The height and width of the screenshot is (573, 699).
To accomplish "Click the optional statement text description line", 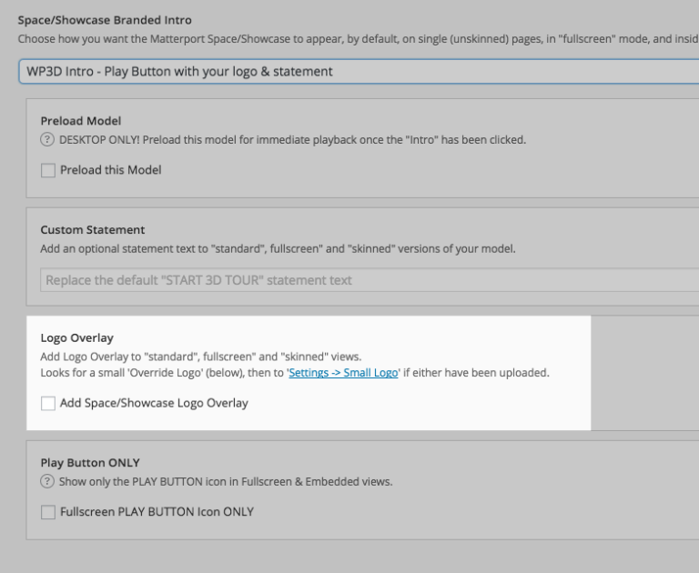I will (x=278, y=249).
